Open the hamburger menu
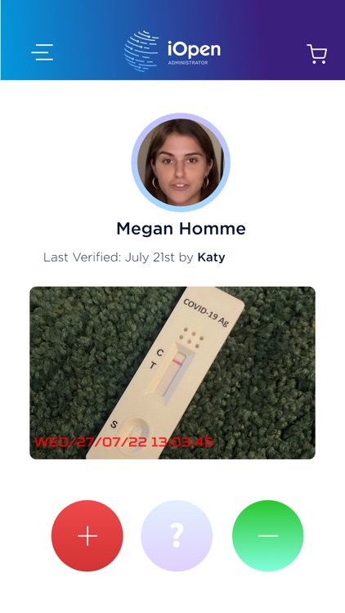This screenshot has width=345, height=613. click(43, 52)
